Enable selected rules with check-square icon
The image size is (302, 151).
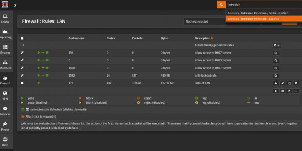pyautogui.click(x=289, y=91)
